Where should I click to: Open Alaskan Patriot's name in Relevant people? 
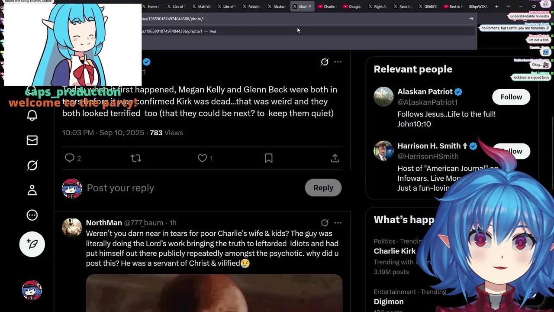425,92
